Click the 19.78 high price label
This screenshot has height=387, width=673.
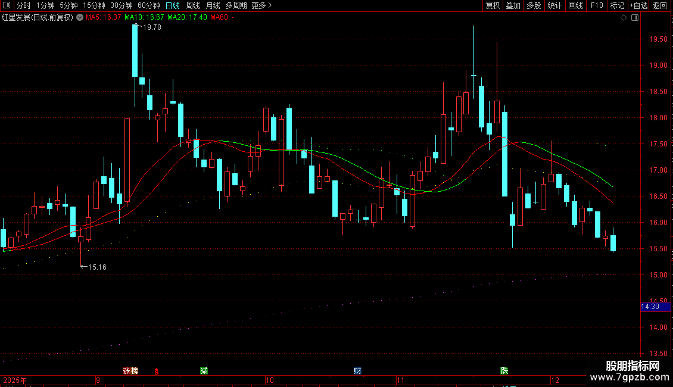pos(152,27)
